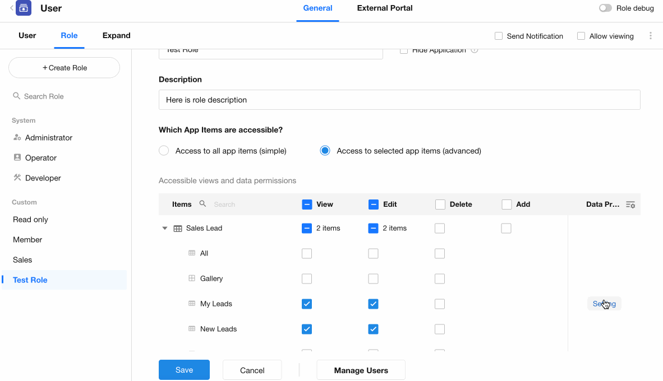Toggle the Role debug switch

click(x=605, y=8)
